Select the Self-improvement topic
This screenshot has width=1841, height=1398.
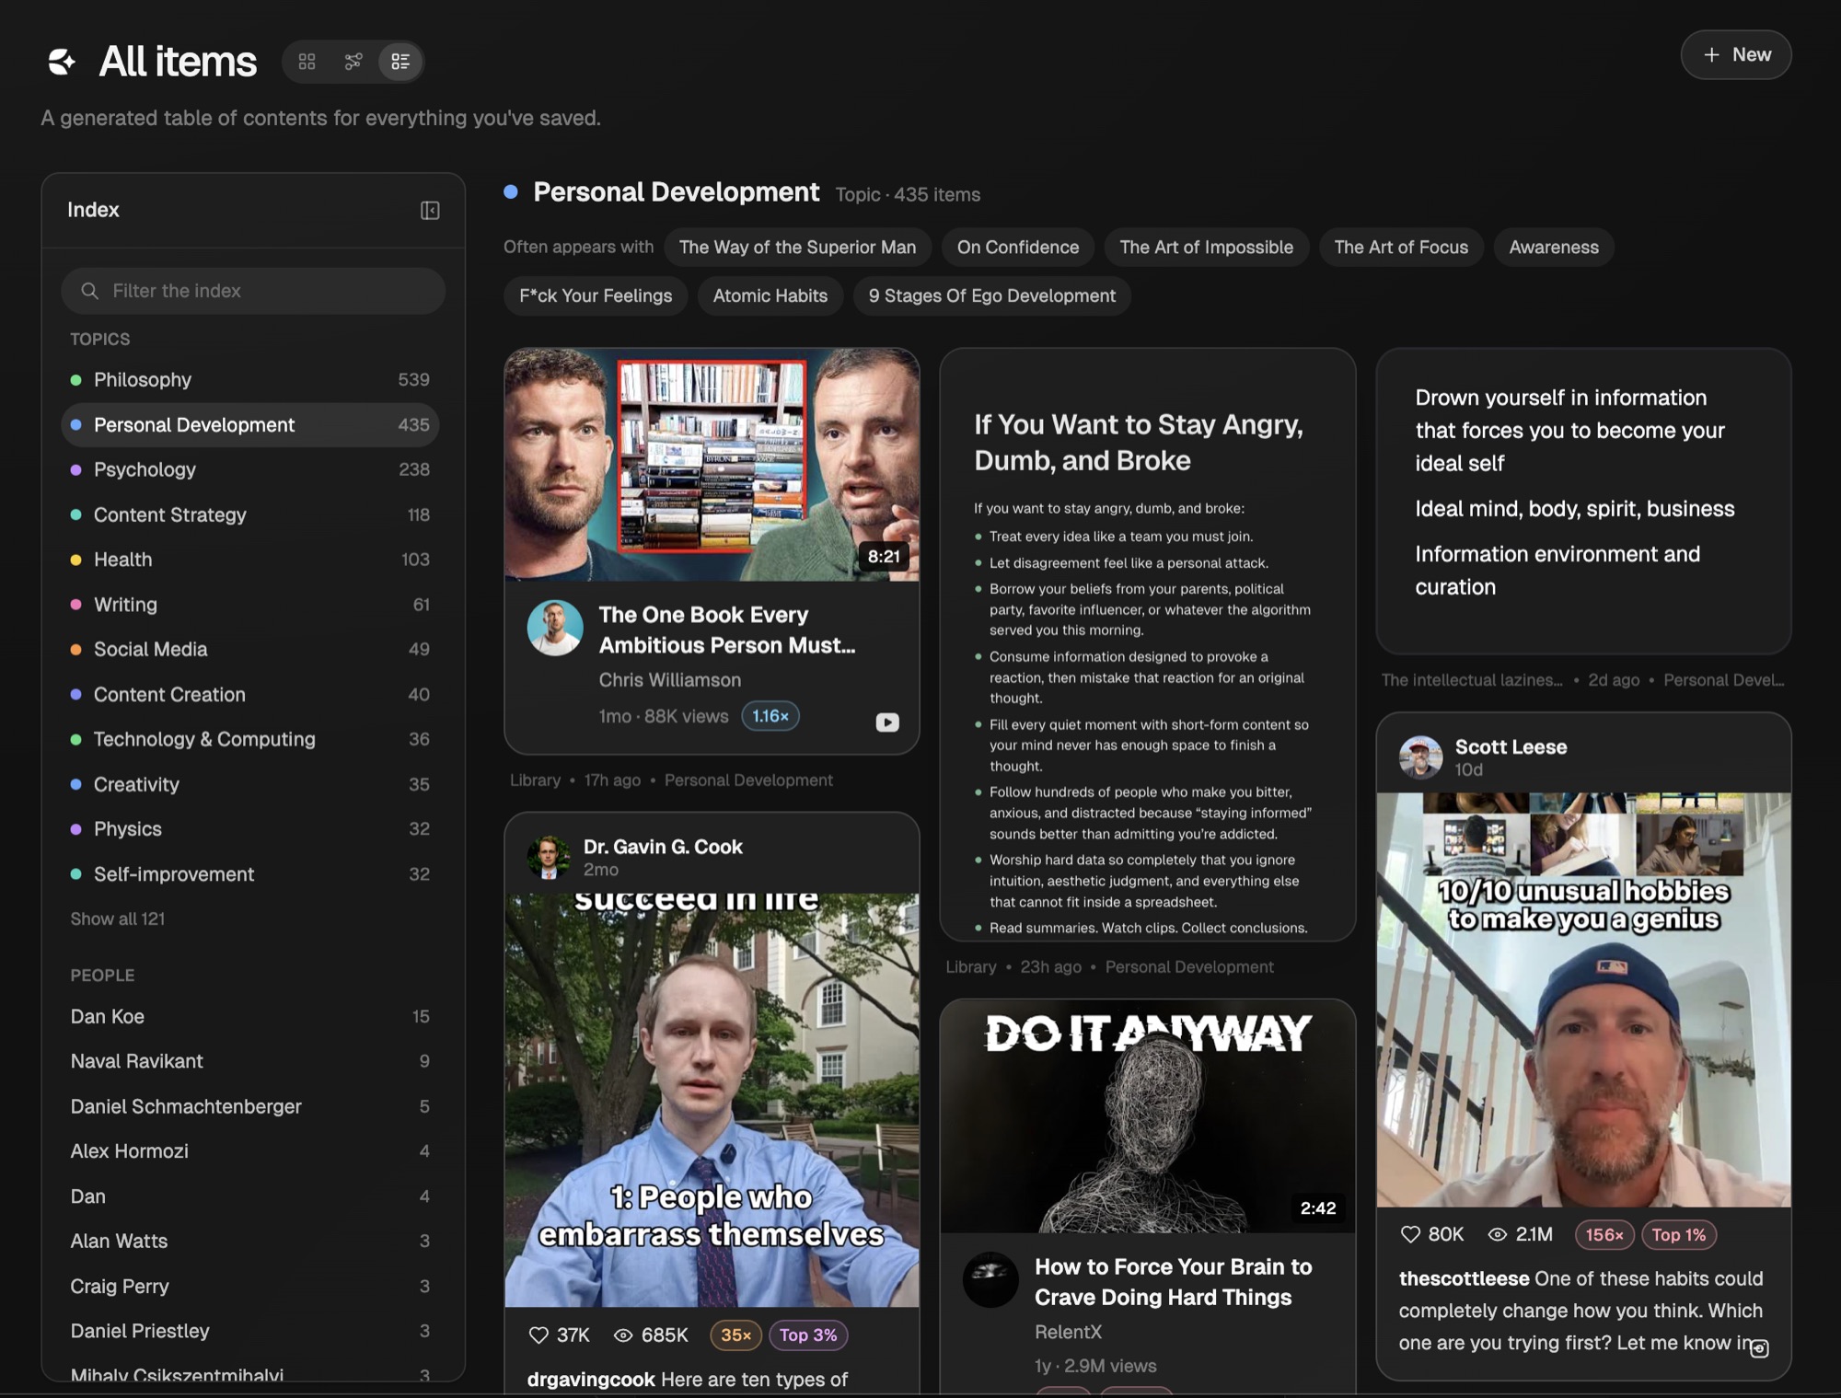coord(250,874)
